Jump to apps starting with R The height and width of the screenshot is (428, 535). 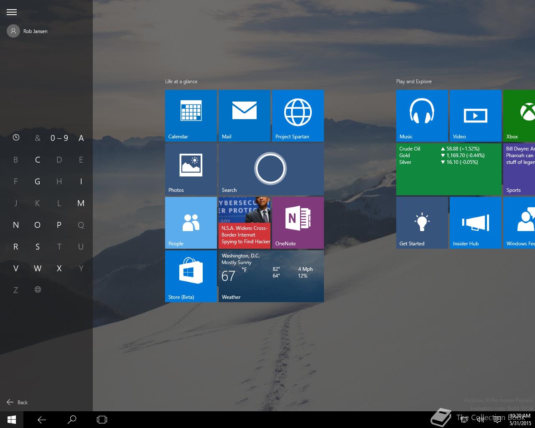click(16, 247)
